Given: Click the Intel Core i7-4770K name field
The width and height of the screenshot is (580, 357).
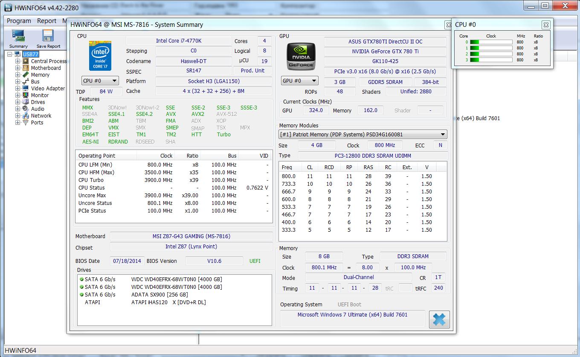Looking at the screenshot, I should point(179,41).
